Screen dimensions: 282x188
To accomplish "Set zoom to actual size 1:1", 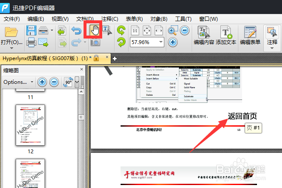I will [135, 30].
